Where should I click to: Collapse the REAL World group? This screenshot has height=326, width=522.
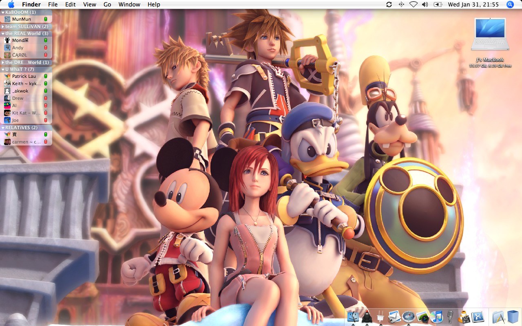pyautogui.click(x=3, y=33)
